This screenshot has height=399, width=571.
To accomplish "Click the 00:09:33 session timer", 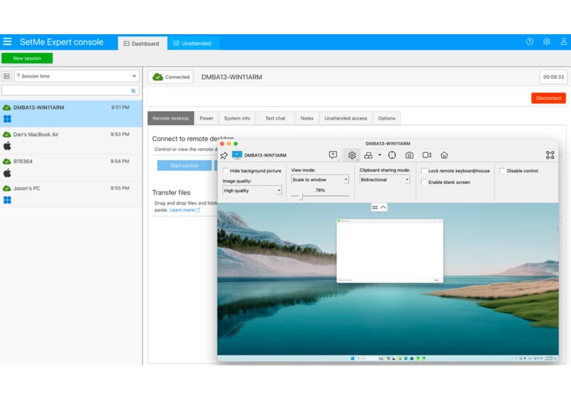I will coord(553,77).
